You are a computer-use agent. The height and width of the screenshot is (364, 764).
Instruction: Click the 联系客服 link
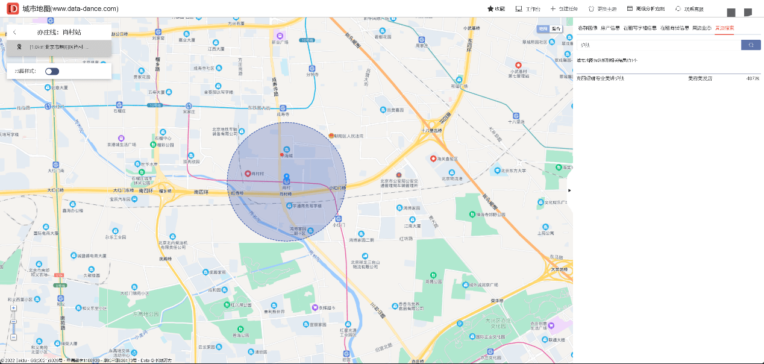[x=689, y=9]
